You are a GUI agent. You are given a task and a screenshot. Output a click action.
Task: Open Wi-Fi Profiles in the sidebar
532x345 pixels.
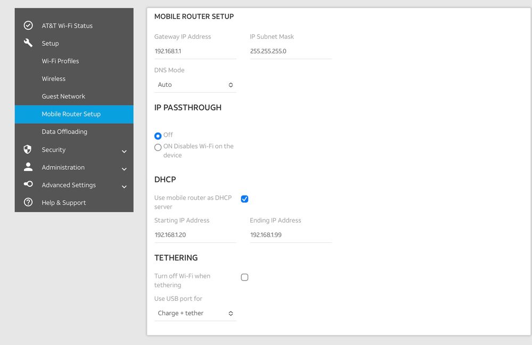(60, 61)
